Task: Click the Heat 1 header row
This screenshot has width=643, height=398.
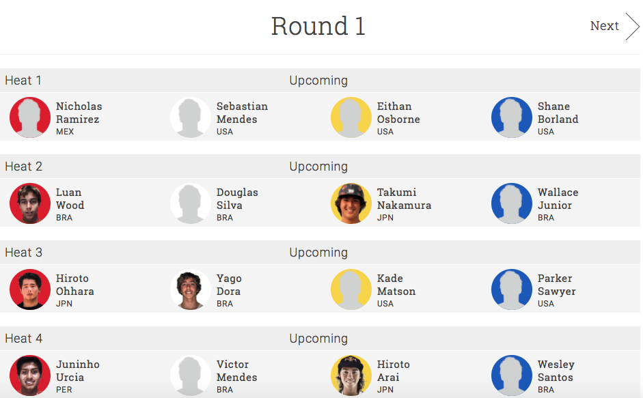Action: [137, 81]
